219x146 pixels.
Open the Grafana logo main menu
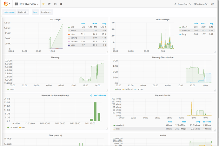tap(7, 4)
